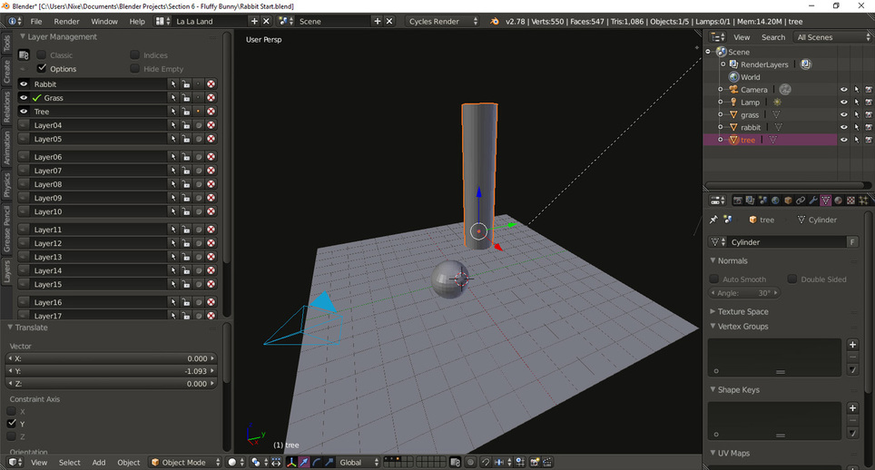Open the Modifiers wrench properties tab
Image resolution: width=875 pixels, height=470 pixels.
coord(813,201)
